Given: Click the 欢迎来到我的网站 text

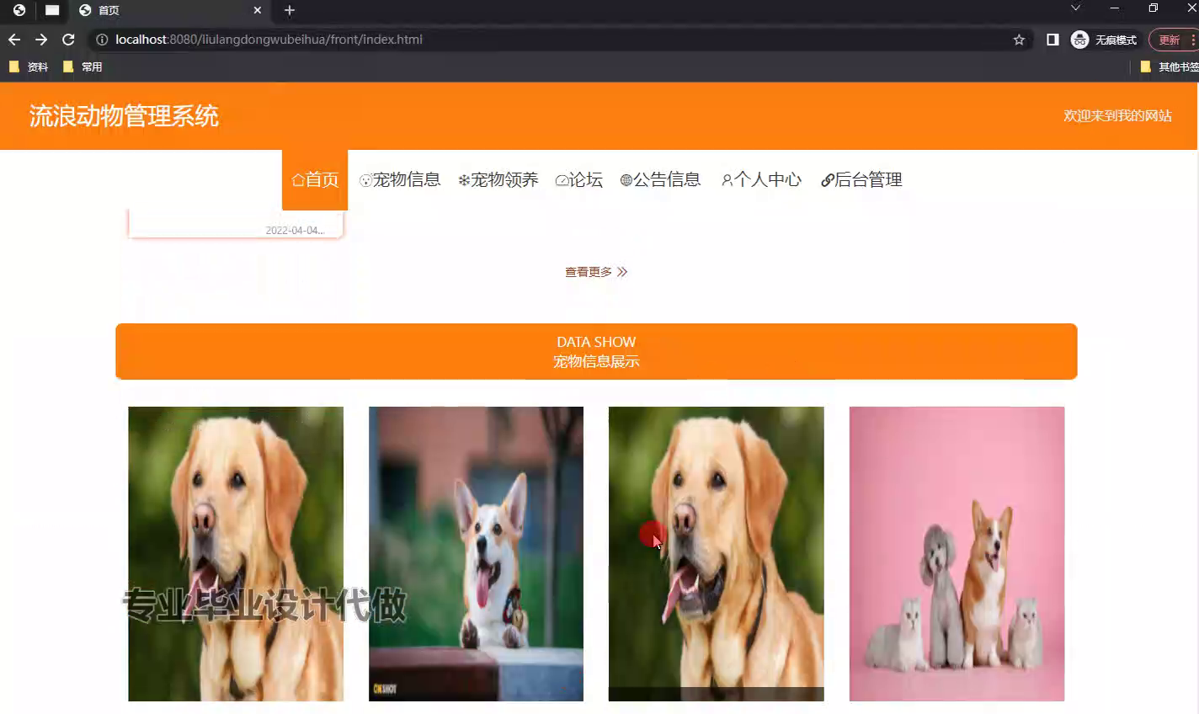Looking at the screenshot, I should (1117, 115).
